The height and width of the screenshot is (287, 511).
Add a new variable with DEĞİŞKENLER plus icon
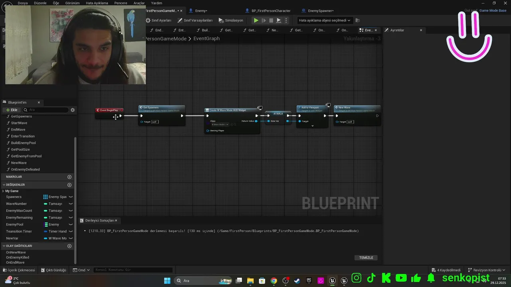point(69,185)
